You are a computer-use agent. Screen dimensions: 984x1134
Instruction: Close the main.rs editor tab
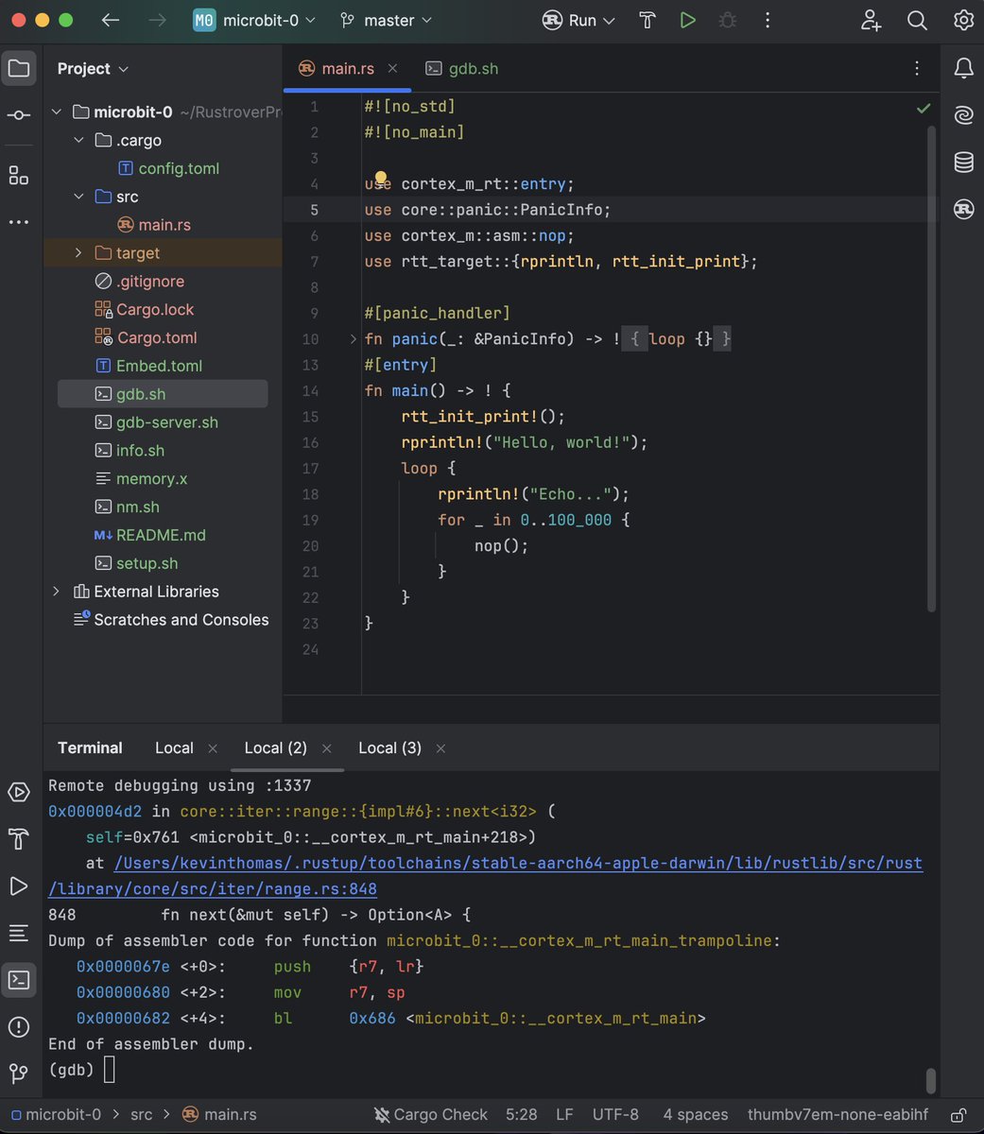click(x=392, y=68)
